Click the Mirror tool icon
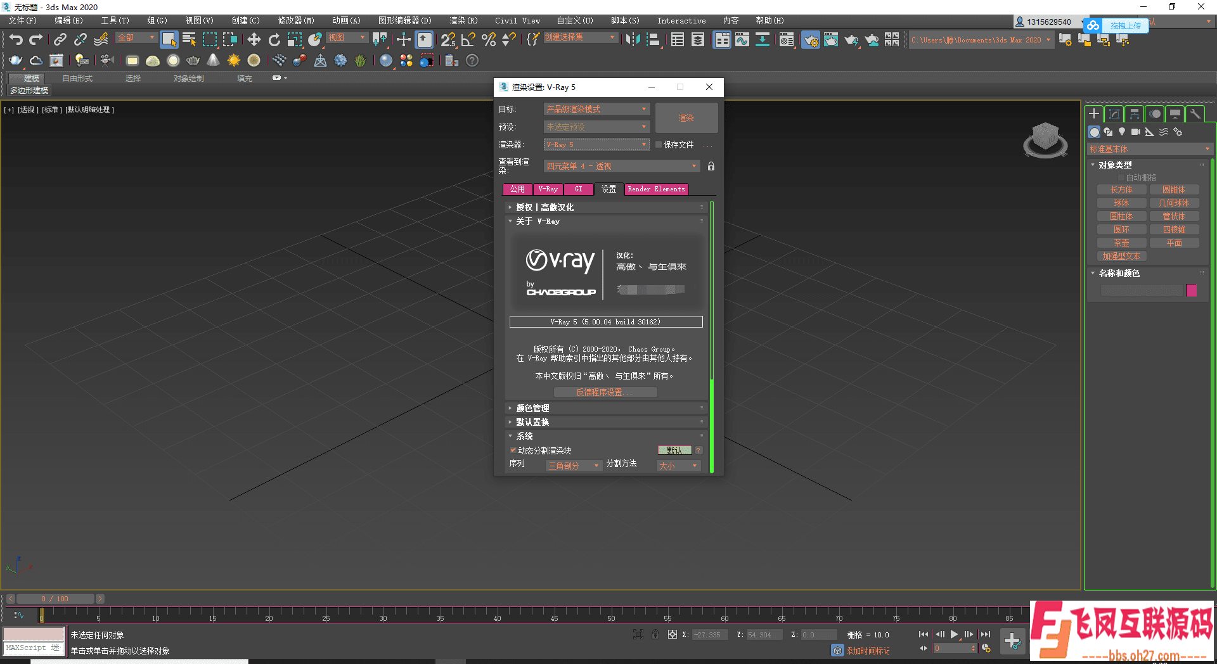 point(632,40)
